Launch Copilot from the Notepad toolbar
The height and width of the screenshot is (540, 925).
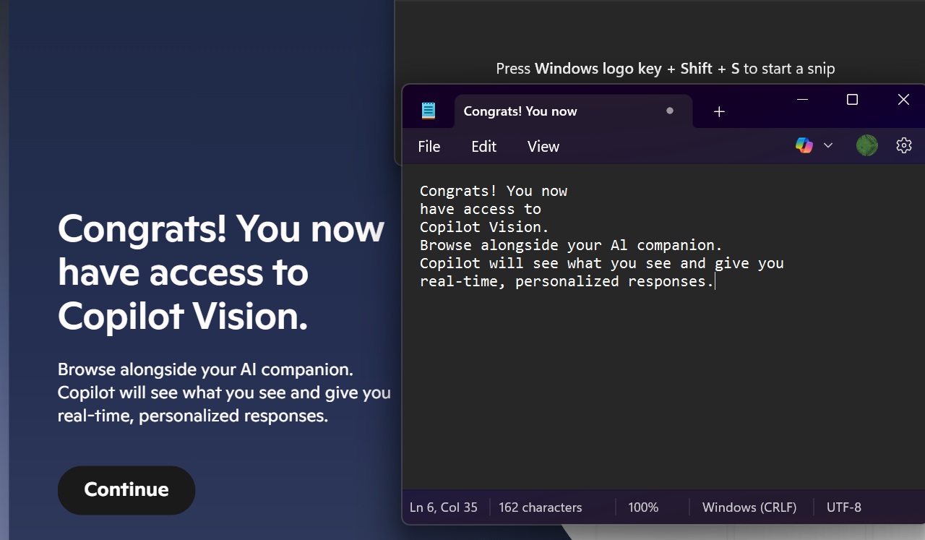[x=804, y=145]
